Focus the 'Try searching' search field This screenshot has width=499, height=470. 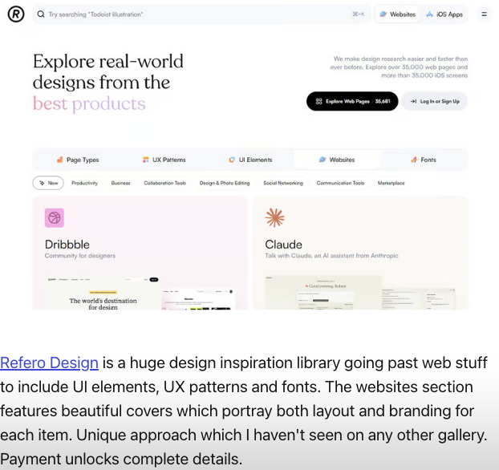tap(201, 14)
